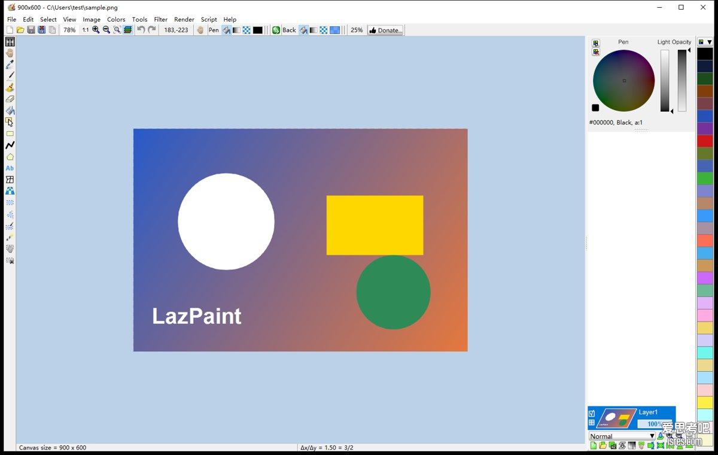This screenshot has width=718, height=455.
Task: Click the 25% tool opacity value
Action: pyautogui.click(x=357, y=30)
